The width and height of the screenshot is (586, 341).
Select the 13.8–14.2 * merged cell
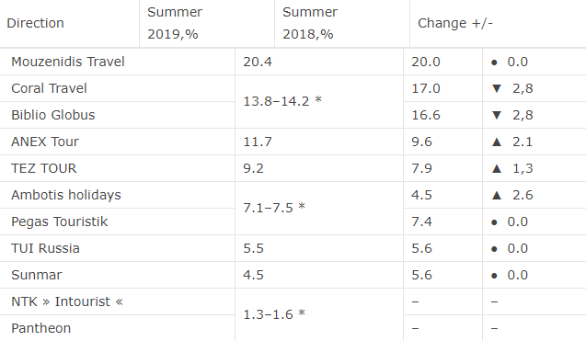pyautogui.click(x=319, y=102)
